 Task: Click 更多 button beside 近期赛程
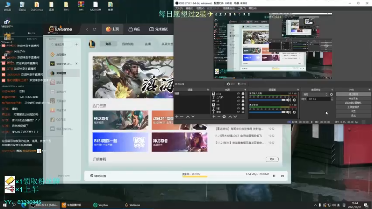point(272,159)
